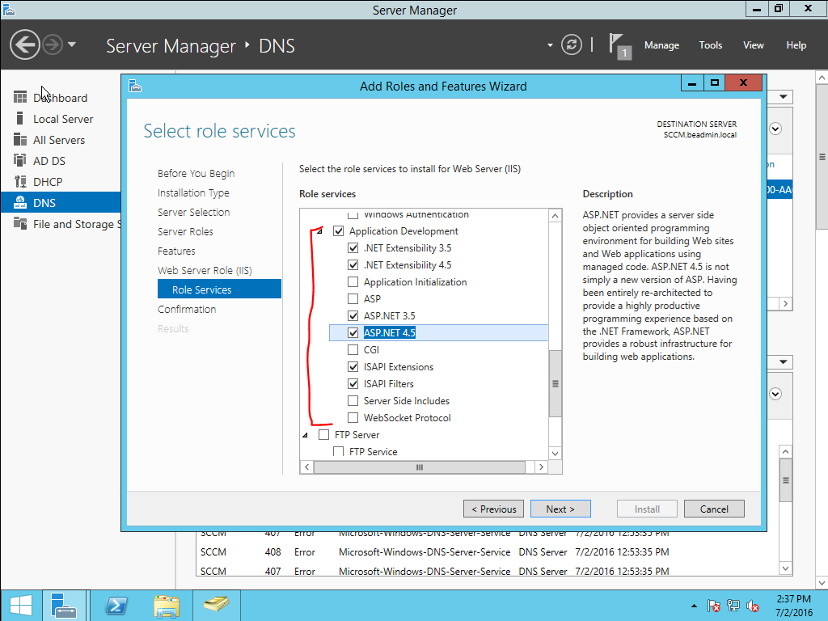This screenshot has width=828, height=621.
Task: Show hidden tray icons arrow
Action: pos(694,606)
